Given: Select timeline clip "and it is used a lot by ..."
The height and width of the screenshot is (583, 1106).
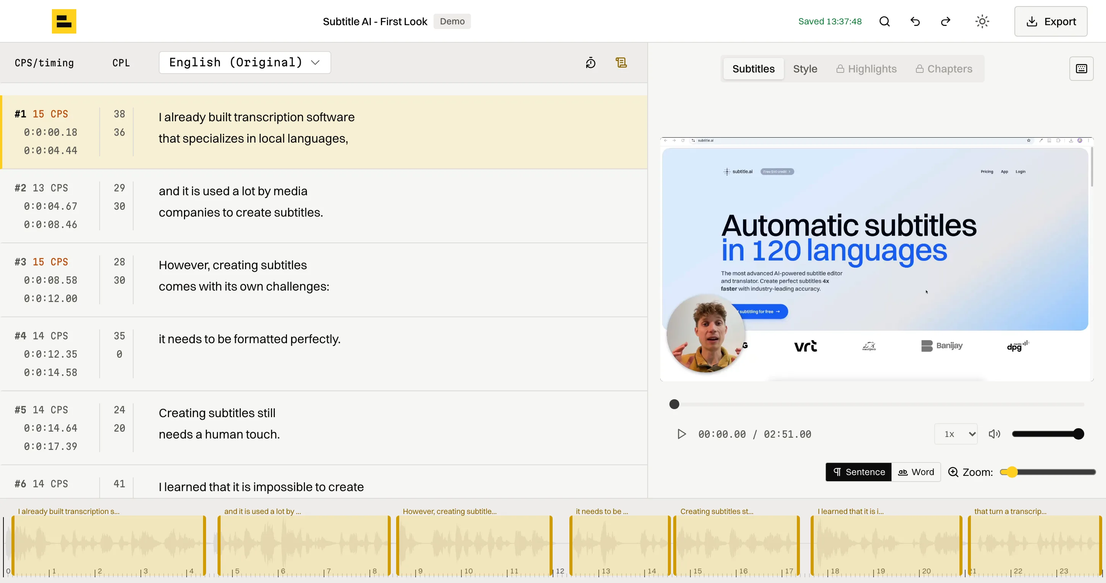Looking at the screenshot, I should point(305,545).
